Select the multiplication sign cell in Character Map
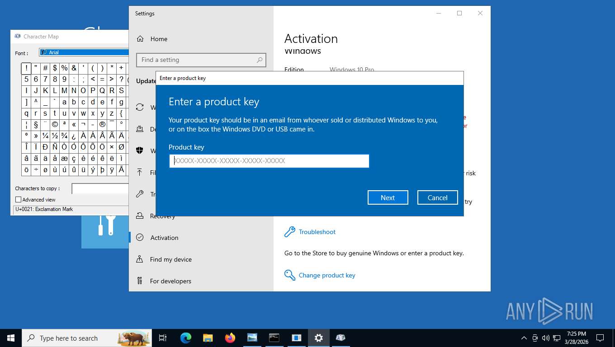The height and width of the screenshot is (347, 615). 112,147
